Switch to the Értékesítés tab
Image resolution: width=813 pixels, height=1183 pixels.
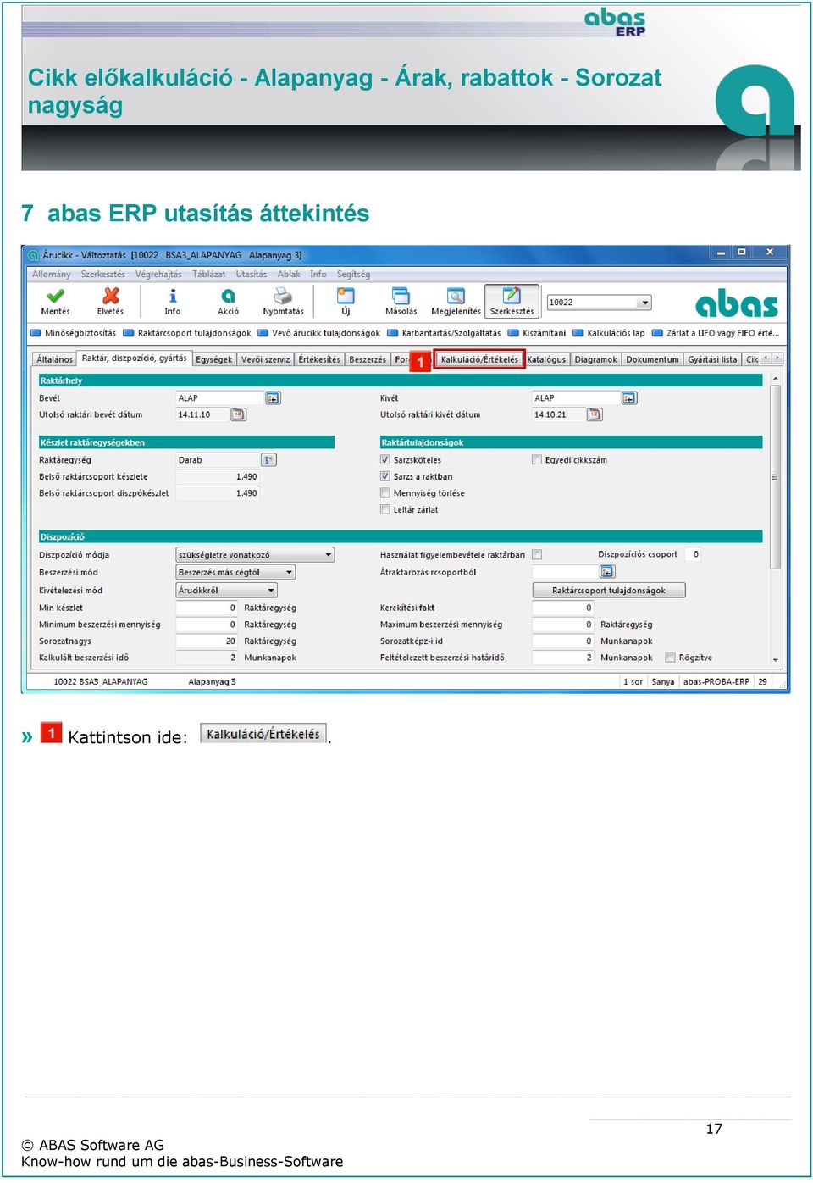tap(319, 359)
